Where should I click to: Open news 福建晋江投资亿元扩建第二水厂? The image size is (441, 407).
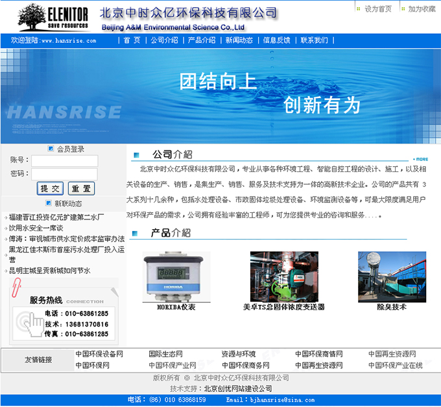56,217
